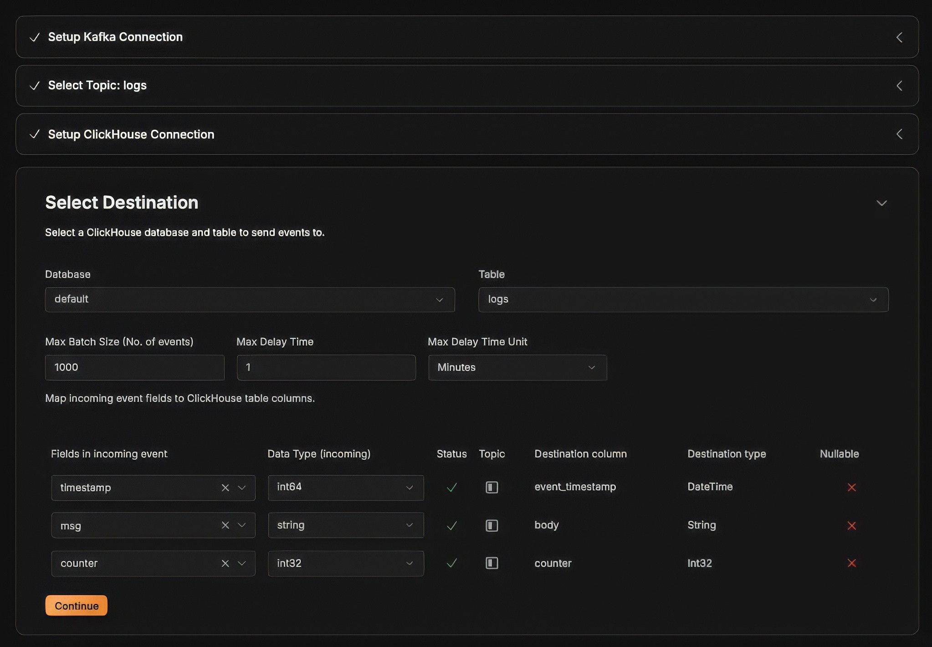932x647 pixels.
Task: Collapse the Select Destination panel
Action: point(881,203)
